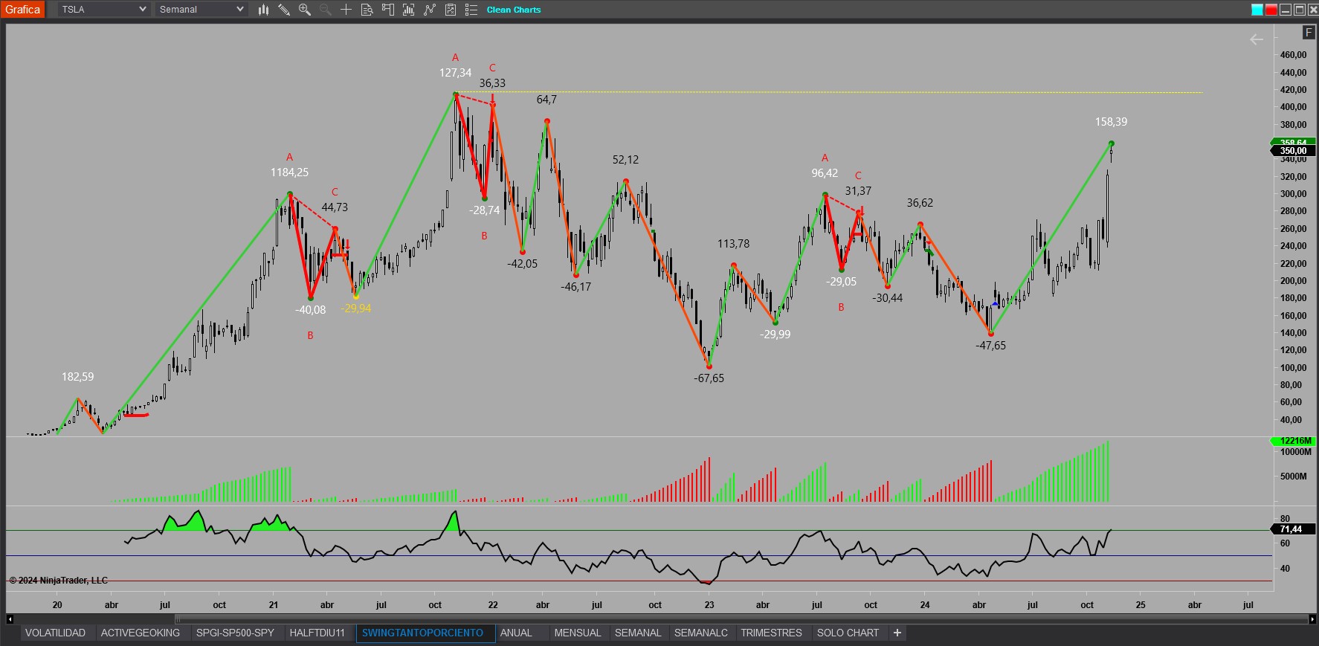Image resolution: width=1319 pixels, height=646 pixels.
Task: Open the Chart Trader panel icon
Action: pyautogui.click(x=387, y=10)
